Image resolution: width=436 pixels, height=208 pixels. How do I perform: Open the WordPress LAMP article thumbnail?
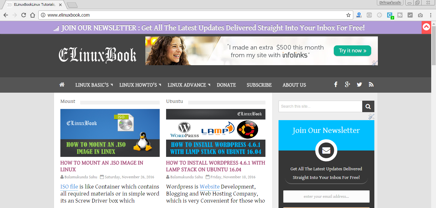coord(216,133)
